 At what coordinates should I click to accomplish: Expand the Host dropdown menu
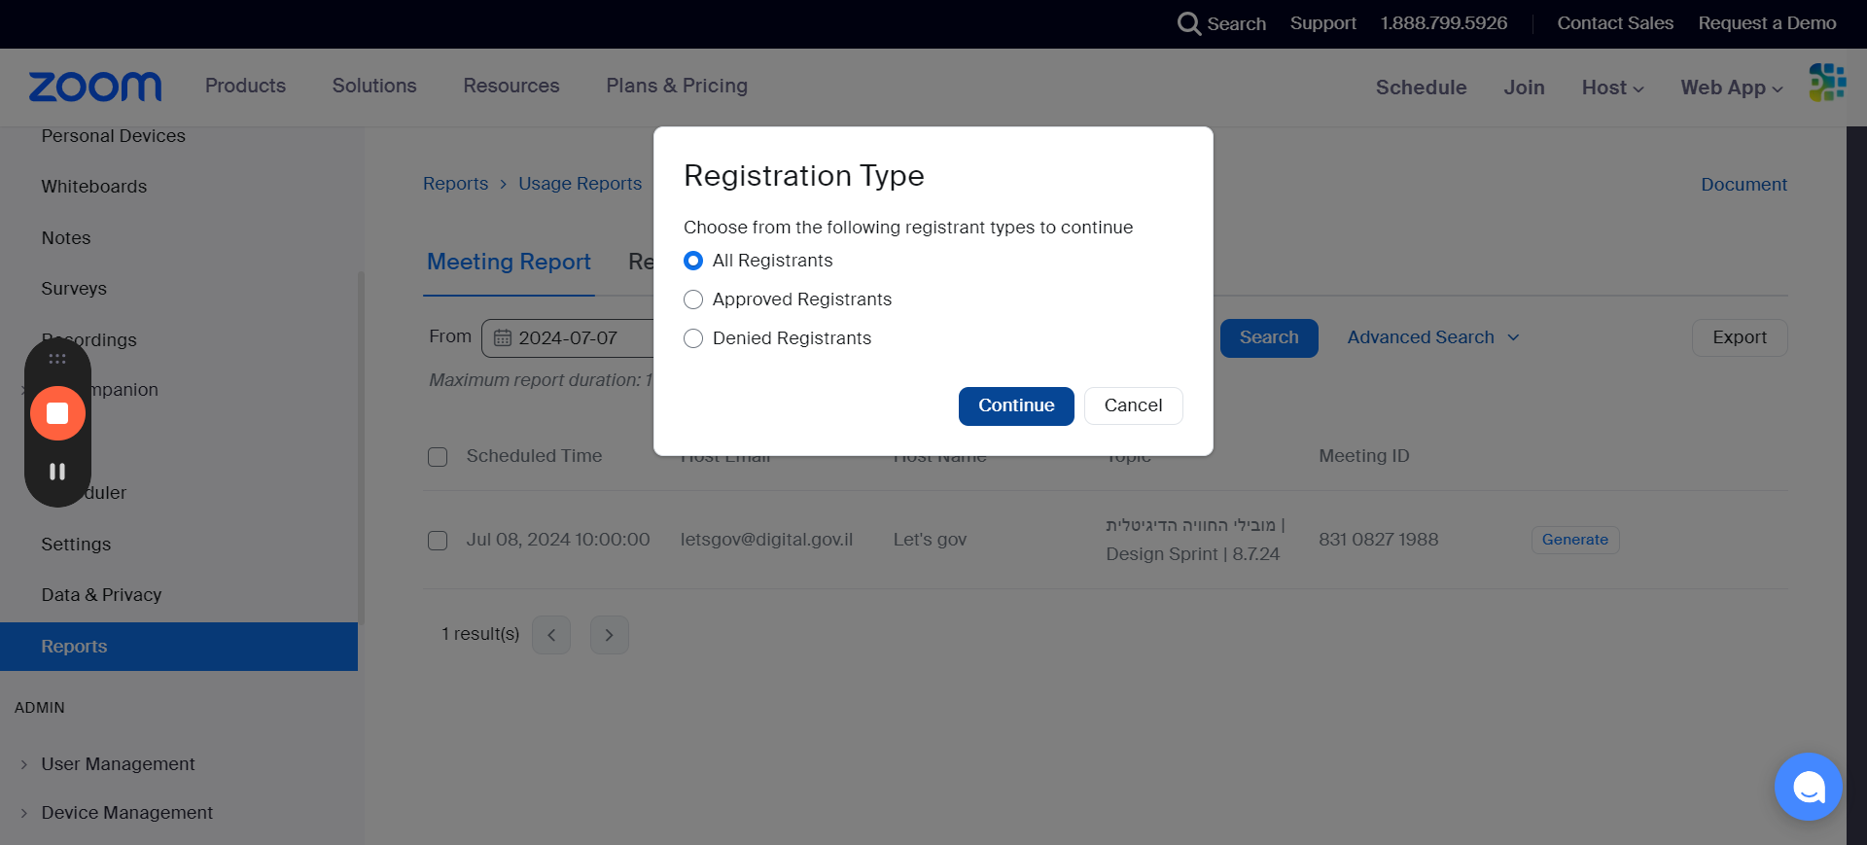tap(1612, 88)
